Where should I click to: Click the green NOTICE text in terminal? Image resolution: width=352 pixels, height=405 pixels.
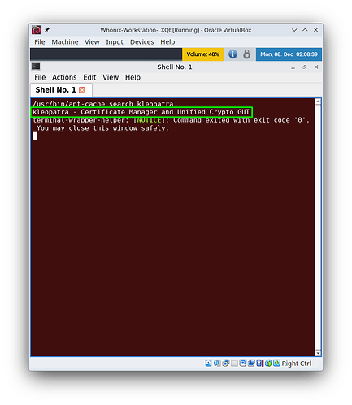click(x=149, y=120)
